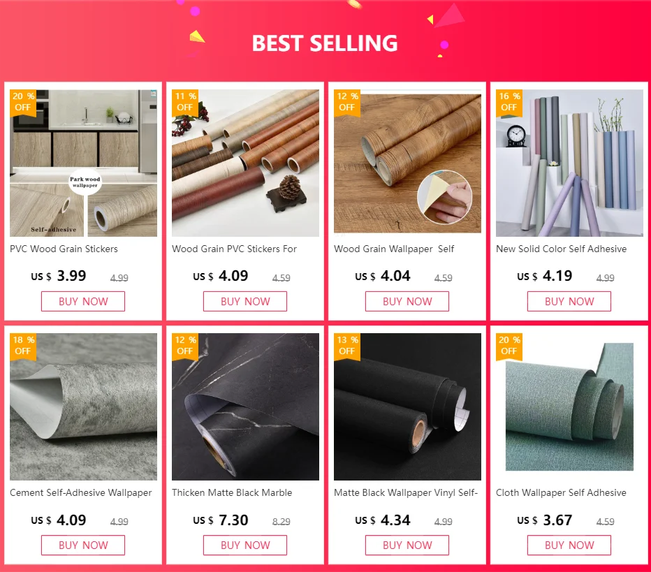The height and width of the screenshot is (572, 651).
Task: Click the 16% OFF badge on the Solid Color product
Action: (509, 102)
